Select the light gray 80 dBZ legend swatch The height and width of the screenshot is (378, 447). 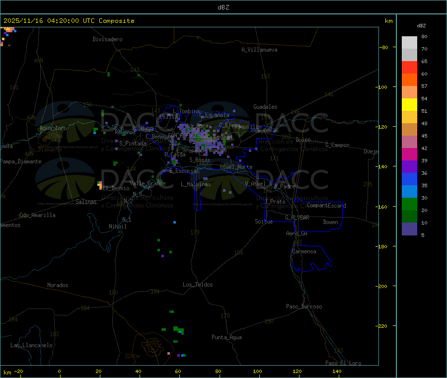click(409, 43)
